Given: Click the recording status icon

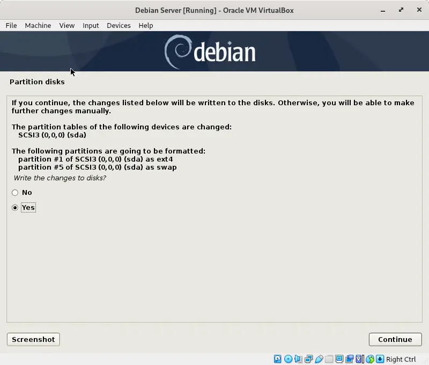Looking at the screenshot, I should pyautogui.click(x=350, y=359).
